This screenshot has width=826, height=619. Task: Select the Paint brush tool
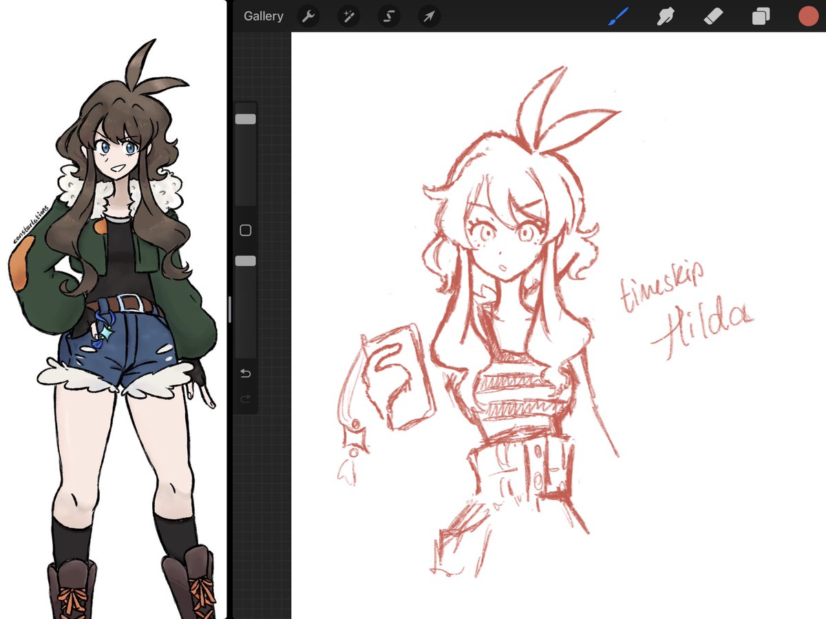(x=618, y=16)
